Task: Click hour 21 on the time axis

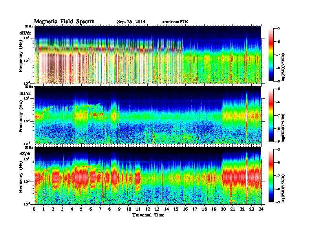Action: (x=232, y=209)
